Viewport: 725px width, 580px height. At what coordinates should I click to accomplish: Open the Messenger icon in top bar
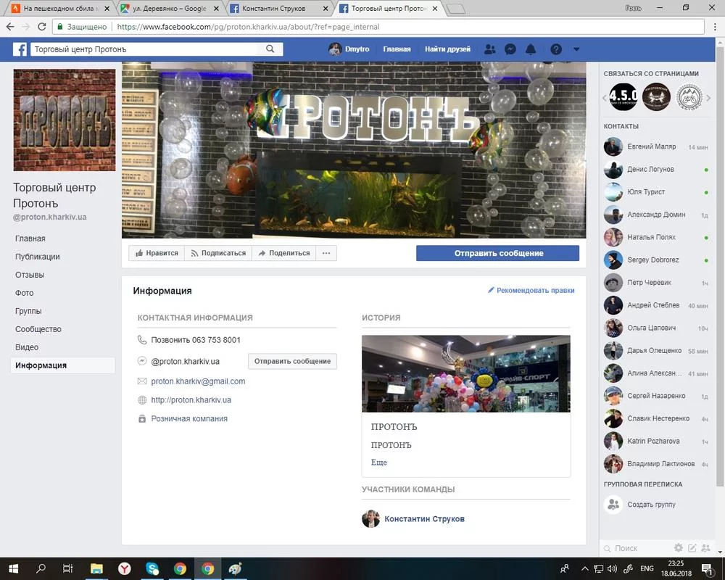(510, 49)
